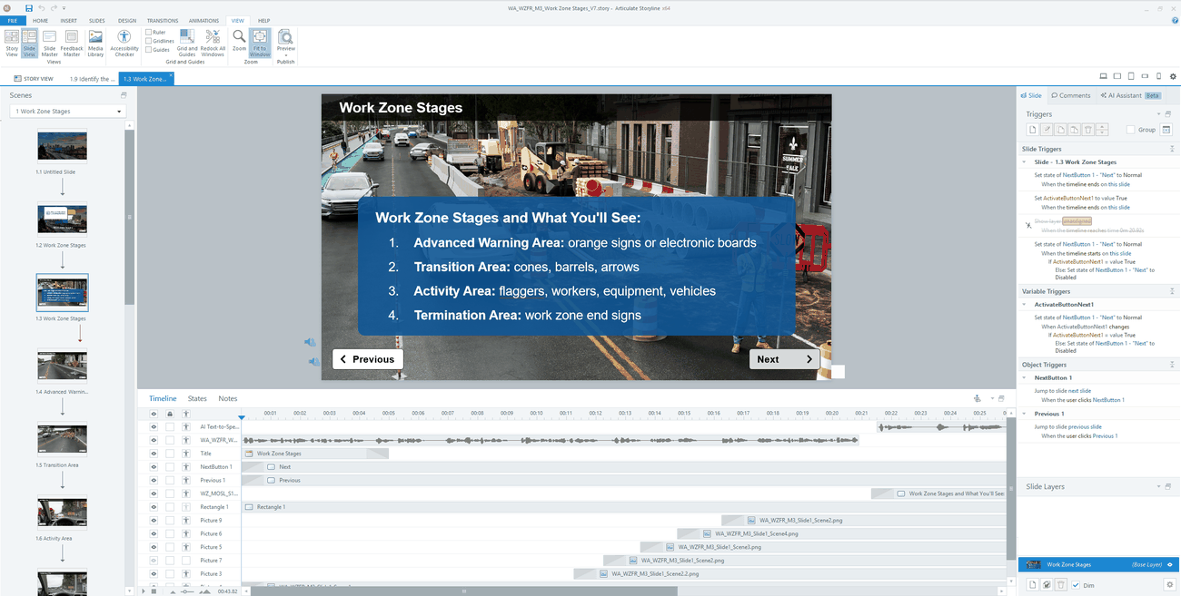Open the Media Library
Viewport: 1181px width, 596px height.
click(x=95, y=43)
